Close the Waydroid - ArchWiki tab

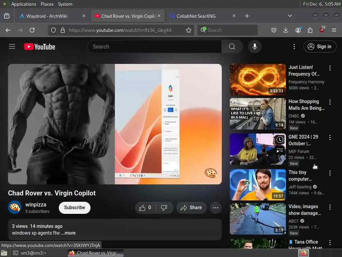pos(84,16)
